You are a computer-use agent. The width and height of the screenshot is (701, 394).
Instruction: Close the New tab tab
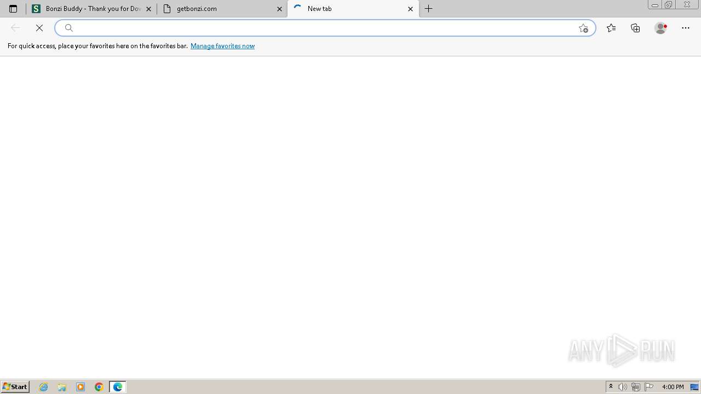410,9
